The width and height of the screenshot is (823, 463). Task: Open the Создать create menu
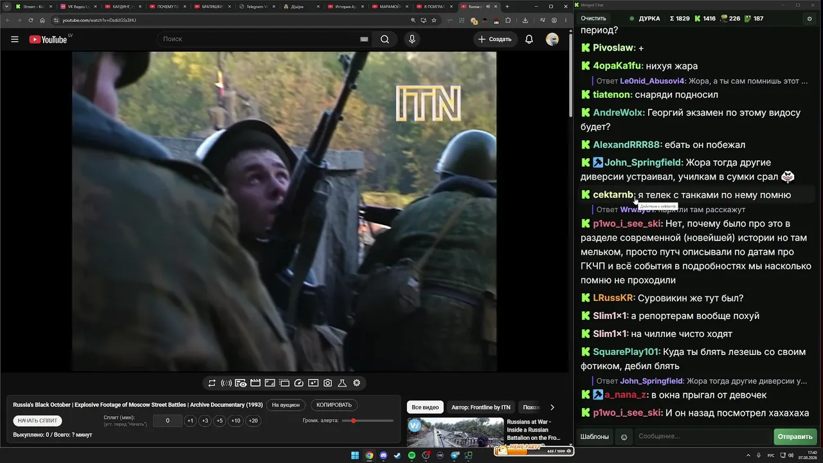pyautogui.click(x=494, y=39)
